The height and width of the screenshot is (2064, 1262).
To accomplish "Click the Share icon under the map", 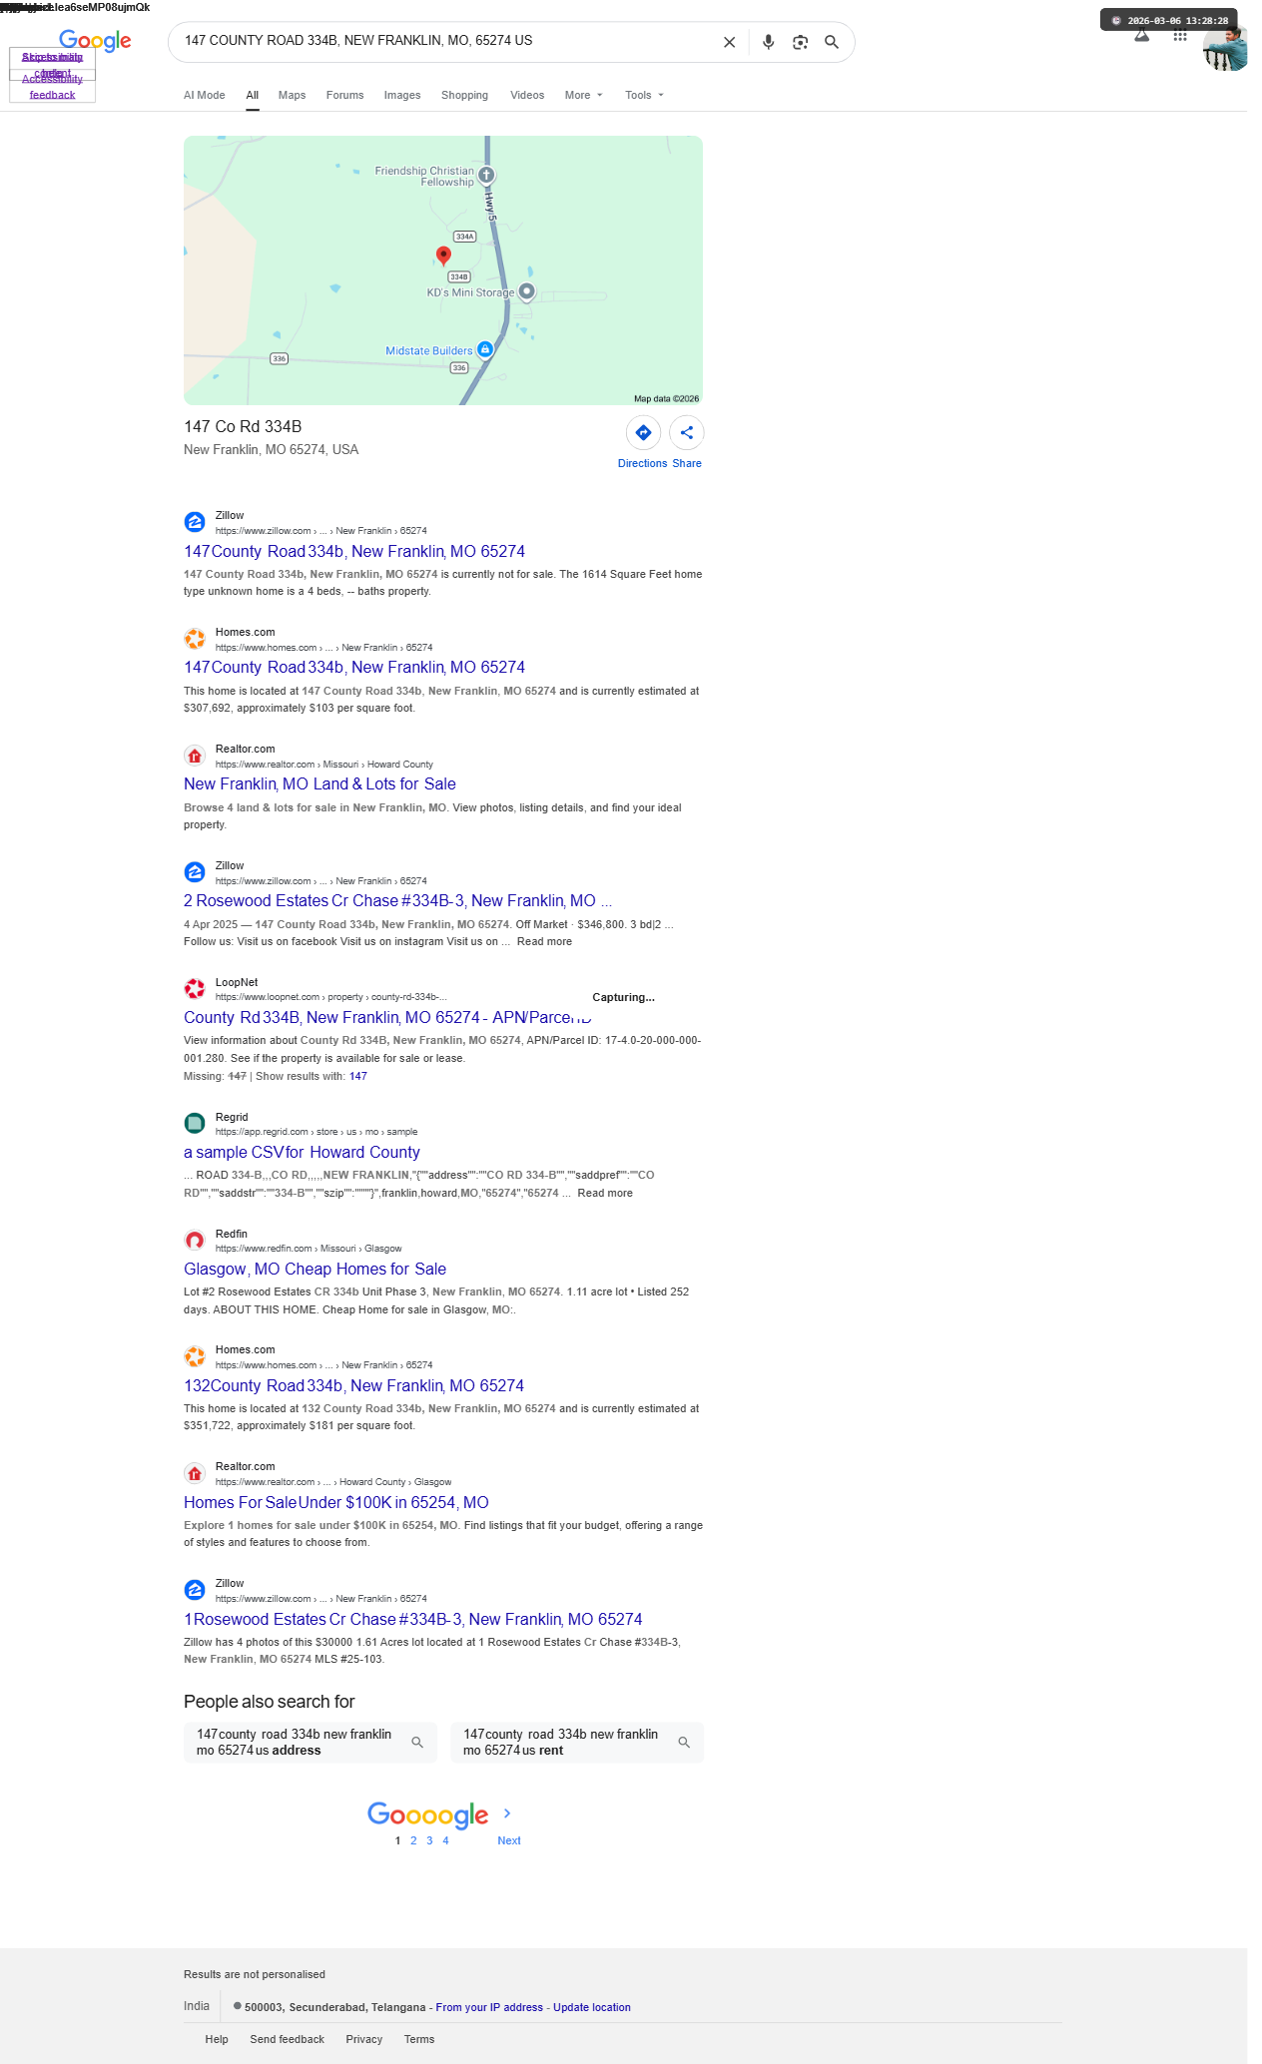I will point(686,432).
